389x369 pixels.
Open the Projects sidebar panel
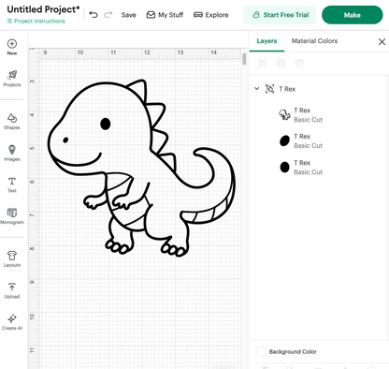(x=12, y=79)
